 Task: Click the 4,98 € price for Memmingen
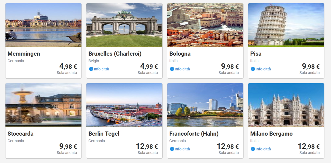click(68, 67)
